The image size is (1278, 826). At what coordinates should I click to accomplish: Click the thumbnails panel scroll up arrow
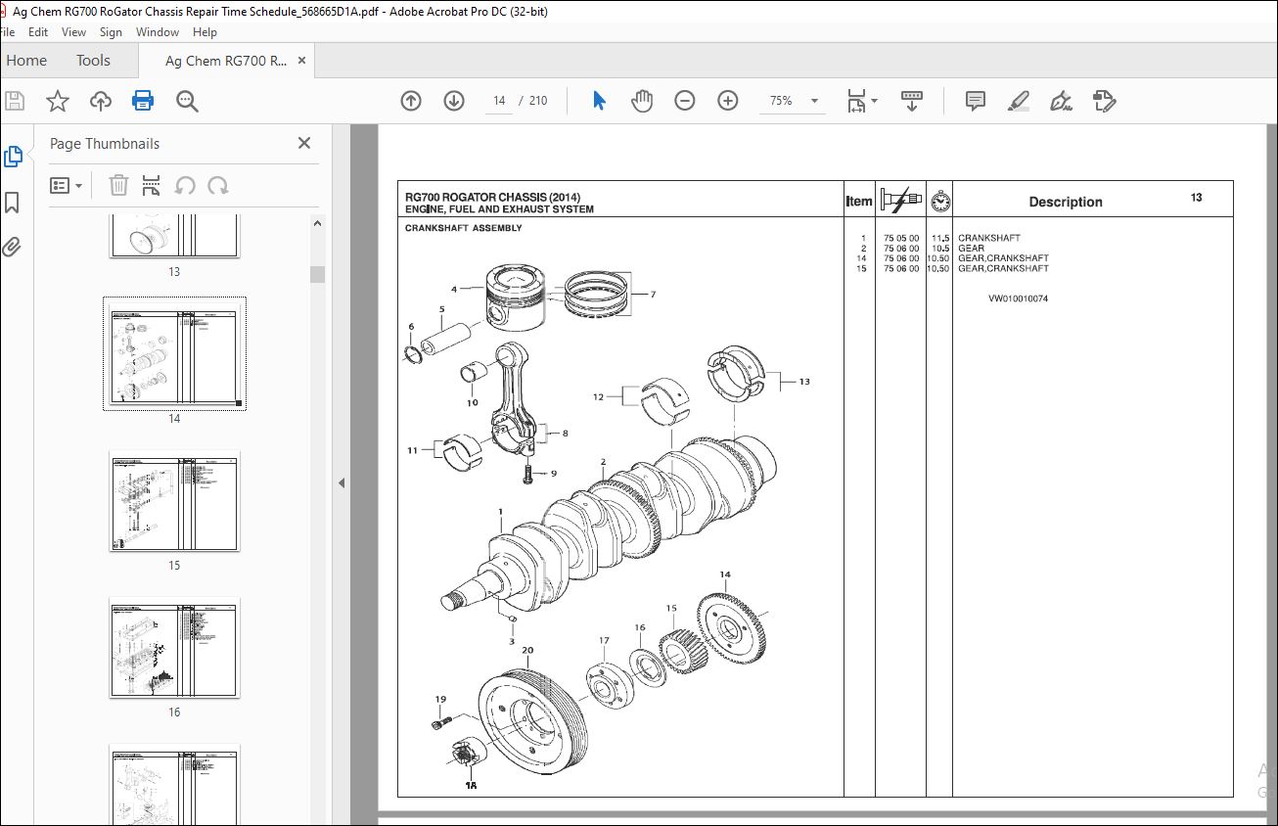(x=317, y=224)
